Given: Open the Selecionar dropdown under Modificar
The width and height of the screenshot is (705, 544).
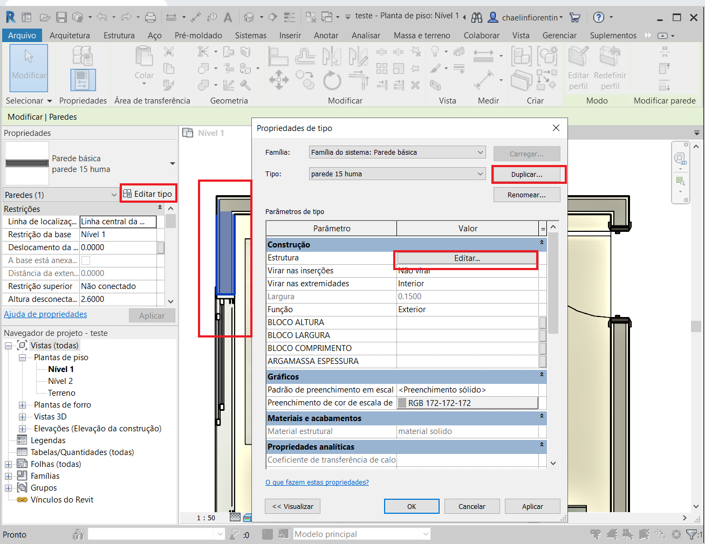Looking at the screenshot, I should pos(29,101).
